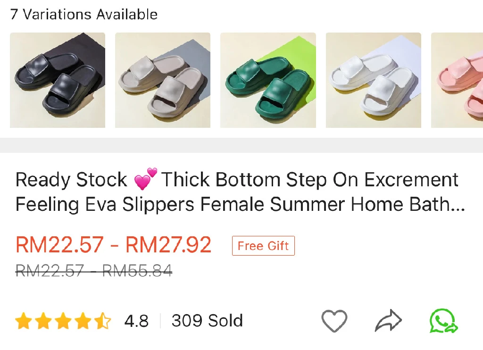Click the third yellow rating star
The height and width of the screenshot is (350, 483).
tap(63, 322)
